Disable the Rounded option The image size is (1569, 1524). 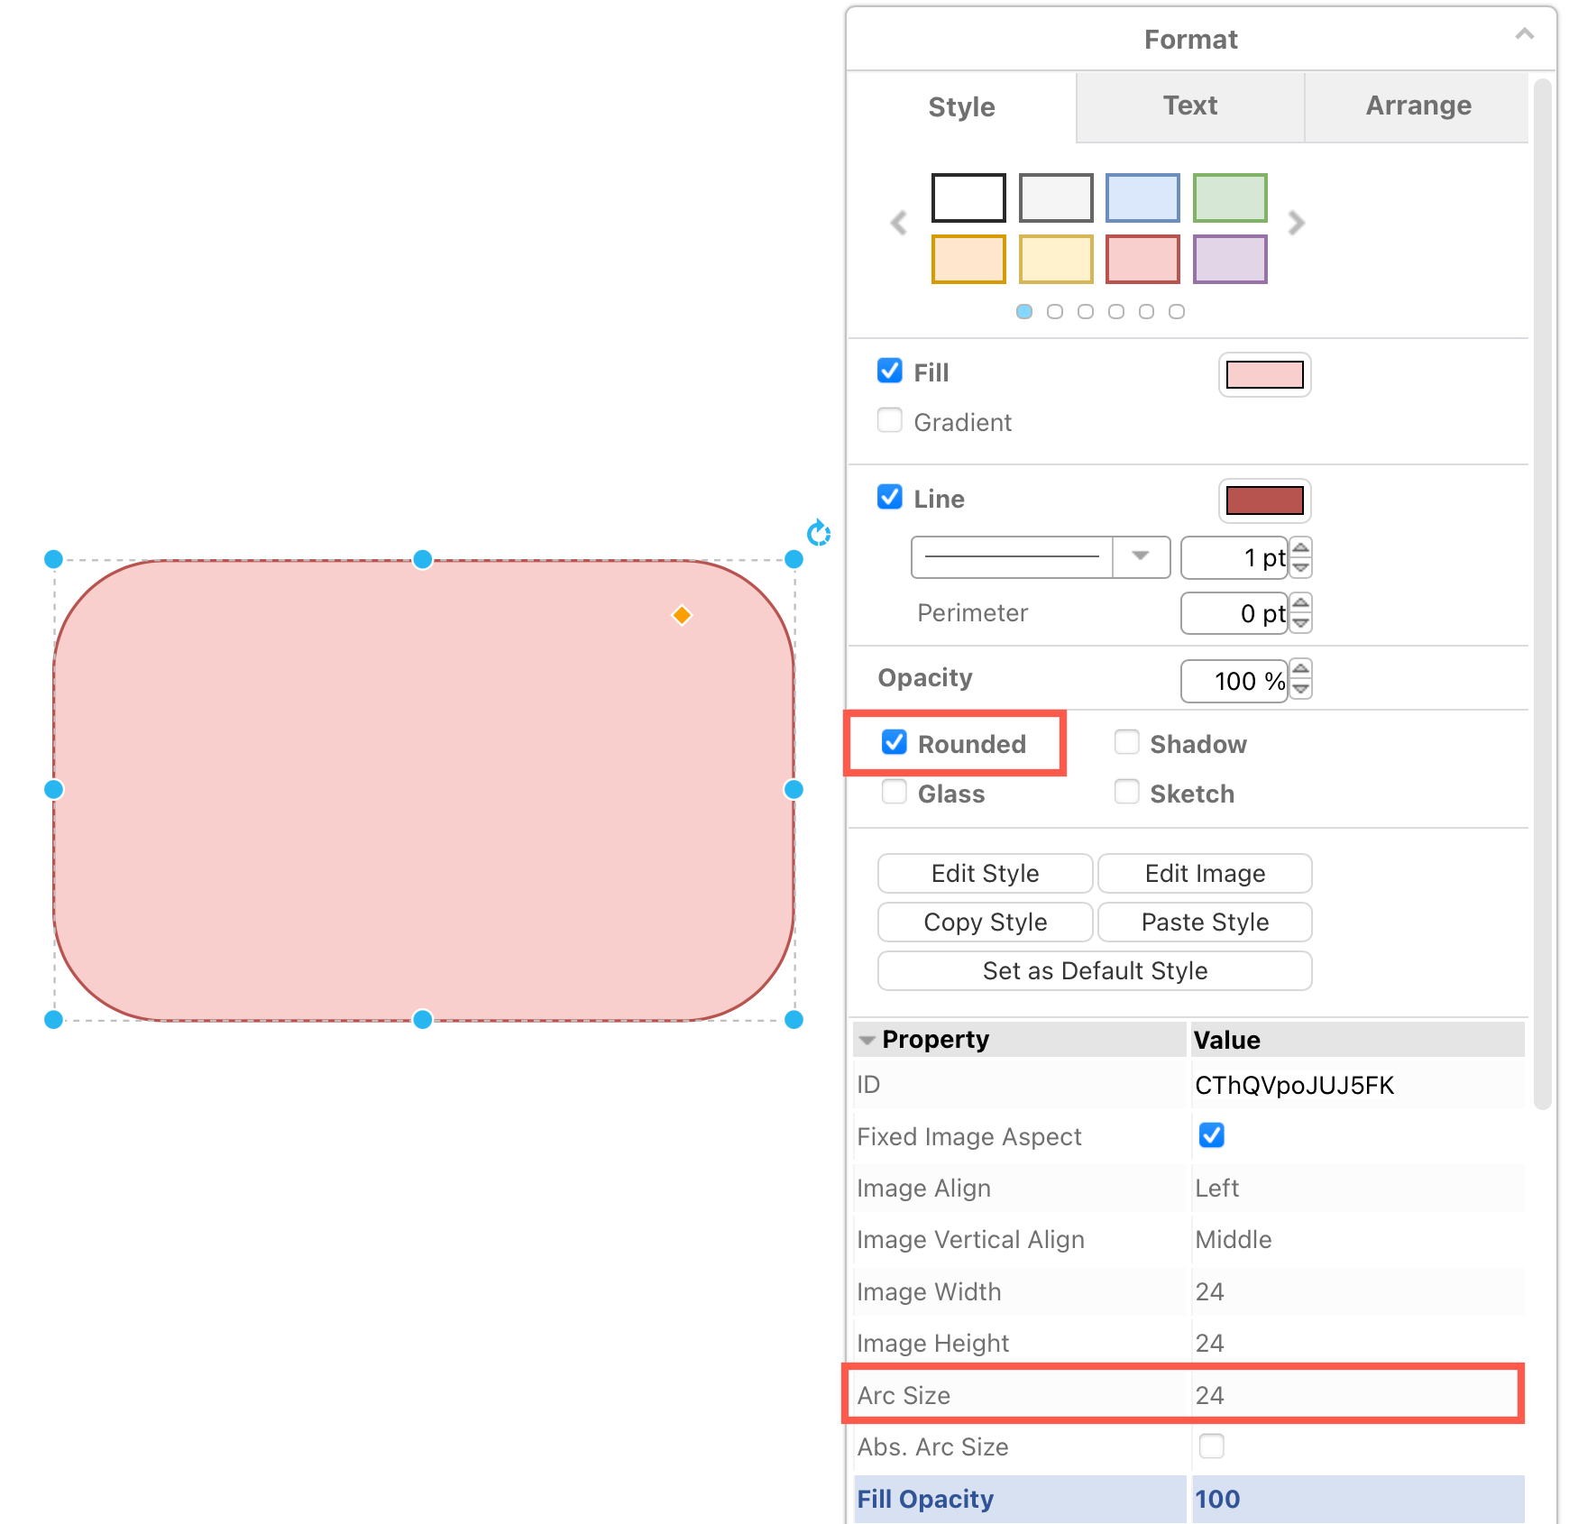894,742
